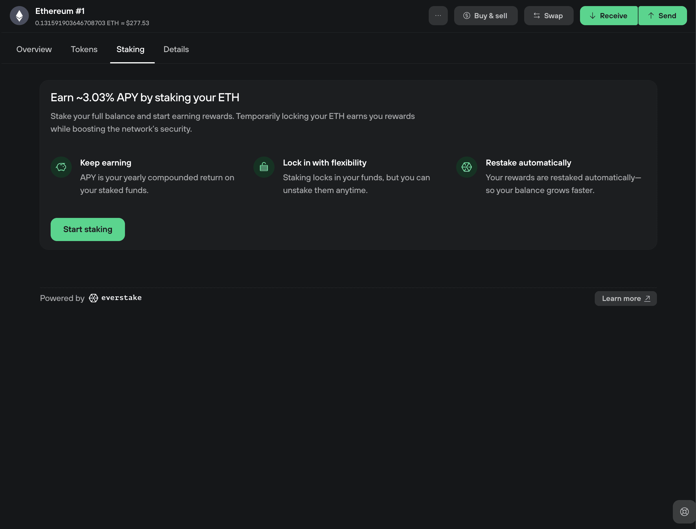The image size is (696, 529).
Task: Click the "Earn ~3.03% APY by staking your ETH" heading
Action: (145, 98)
